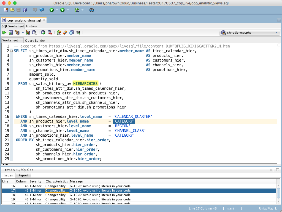Open the Report tab in PL/SQL Cop

23,175
